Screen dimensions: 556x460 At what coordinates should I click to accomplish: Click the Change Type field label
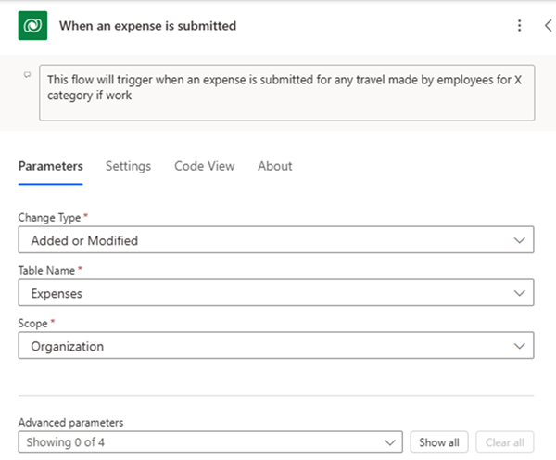pos(49,218)
